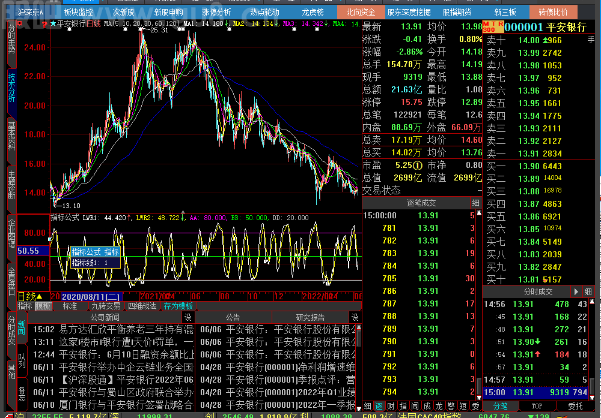This screenshot has height=418, width=601.
Task: Toggle the 细 view in the bottom strip
Action: (x=367, y=406)
